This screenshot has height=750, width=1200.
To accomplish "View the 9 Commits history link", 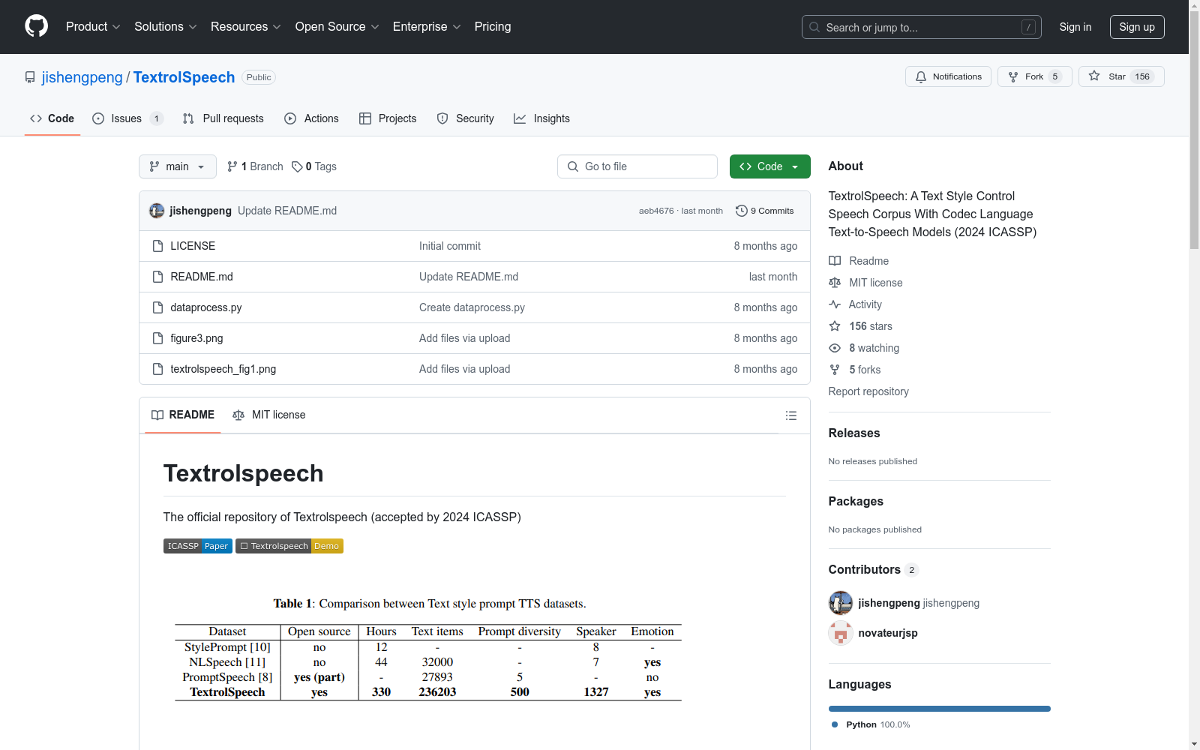I will tap(765, 211).
